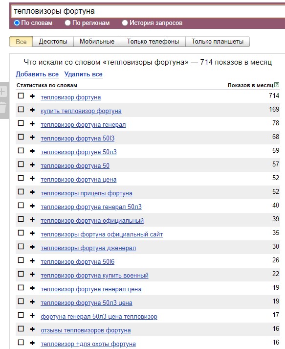The height and width of the screenshot is (349, 285).
Task: Open "тепловизоры фортуна официальный сайт" query link
Action: click(102, 234)
